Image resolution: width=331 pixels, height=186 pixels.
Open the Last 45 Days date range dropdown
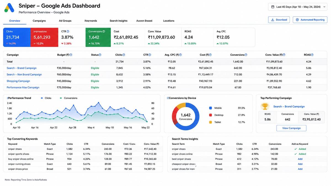point(298,7)
